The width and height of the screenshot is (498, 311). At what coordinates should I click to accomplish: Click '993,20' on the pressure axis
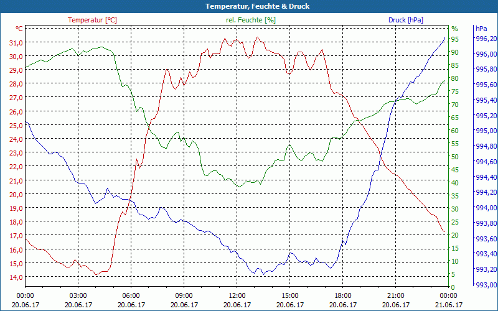pos(486,269)
